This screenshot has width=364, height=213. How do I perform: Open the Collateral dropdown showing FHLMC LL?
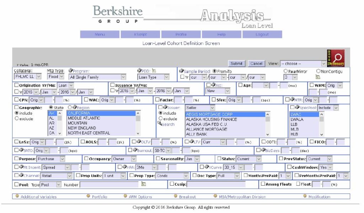28,76
